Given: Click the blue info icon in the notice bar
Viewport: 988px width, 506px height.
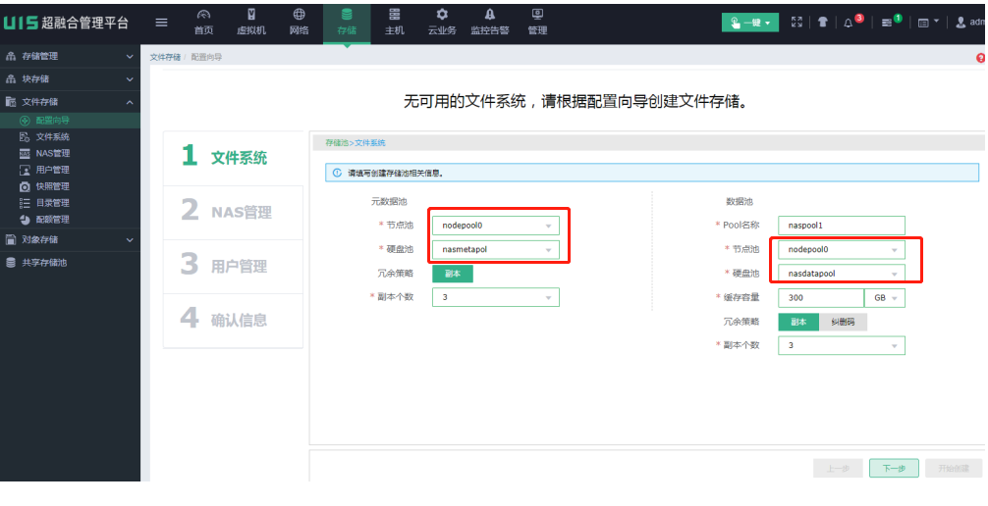Looking at the screenshot, I should (x=337, y=173).
